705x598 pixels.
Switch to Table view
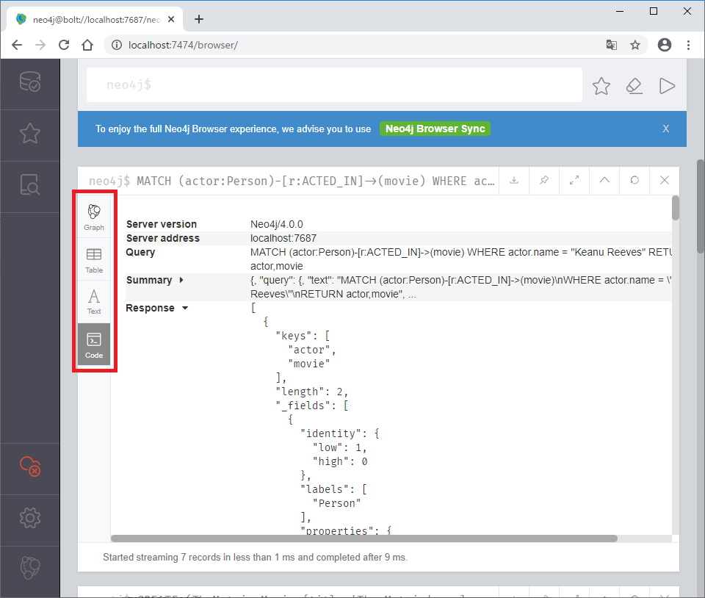tap(94, 260)
